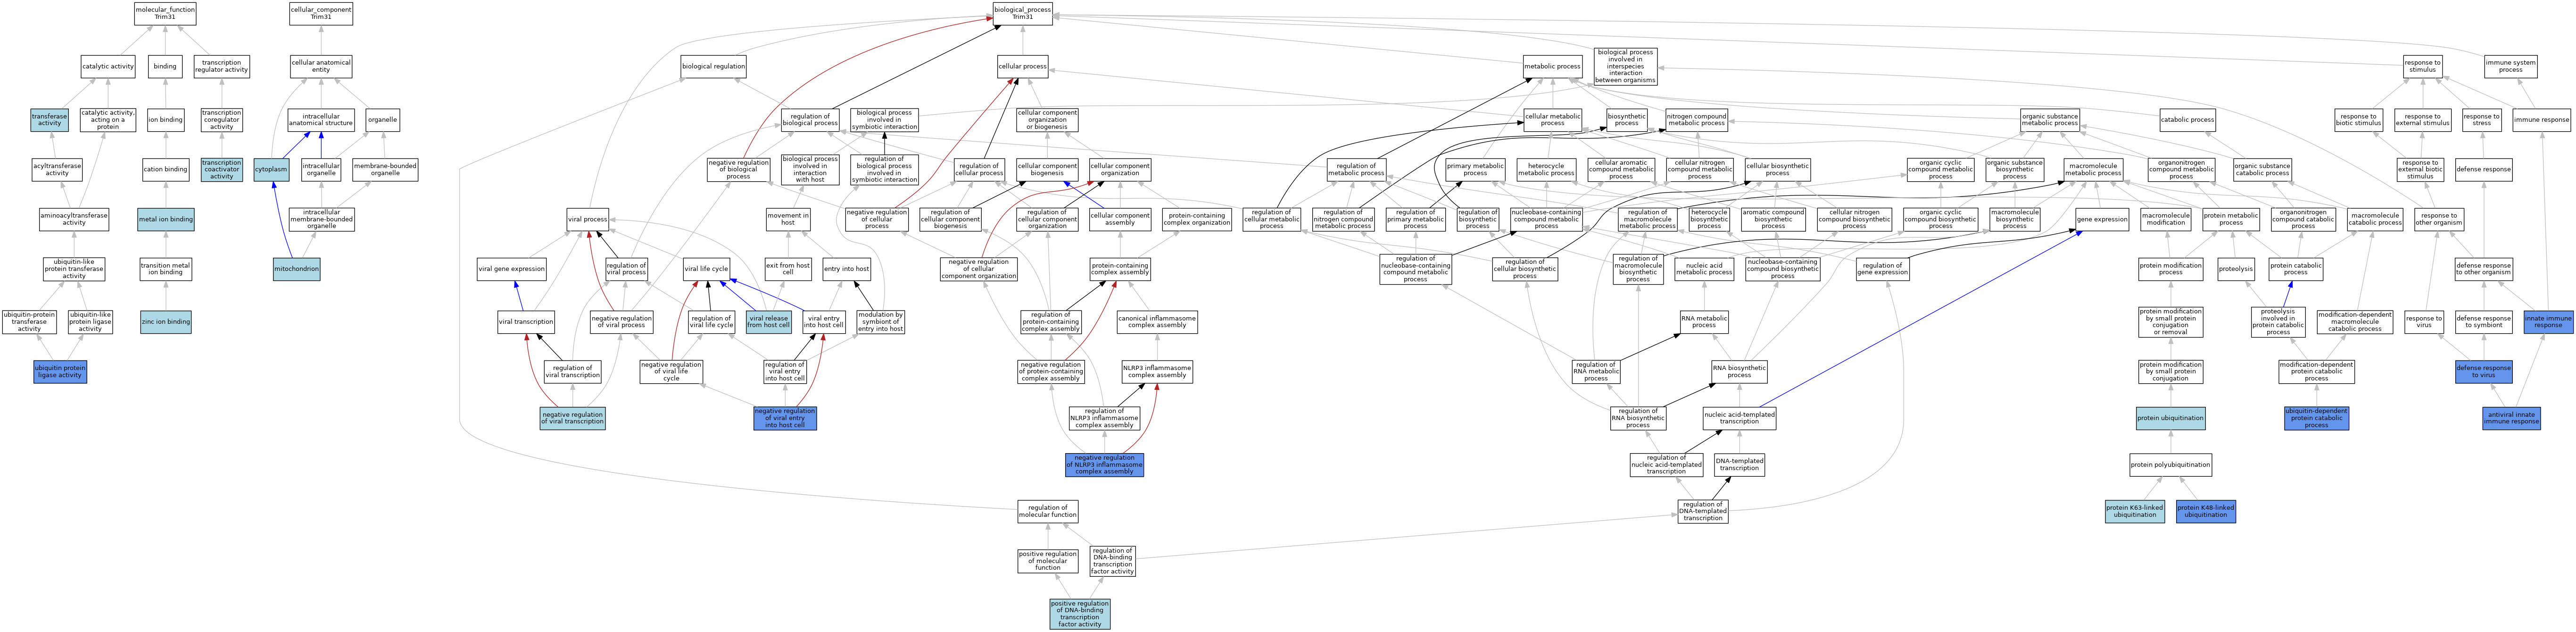Click the 'protein K48-linked ubiquitination' node
The image size is (2576, 632).
[2206, 512]
